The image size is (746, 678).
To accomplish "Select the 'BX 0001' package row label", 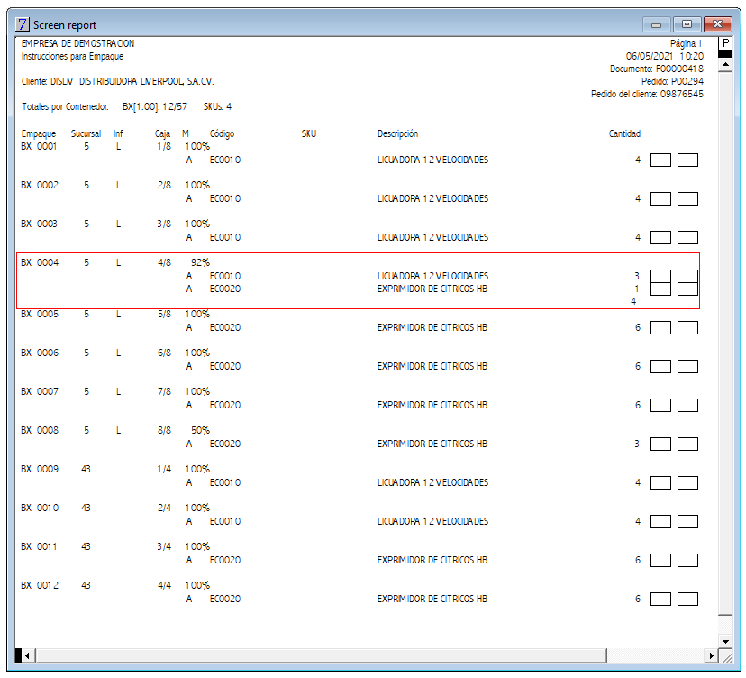I will coord(39,147).
